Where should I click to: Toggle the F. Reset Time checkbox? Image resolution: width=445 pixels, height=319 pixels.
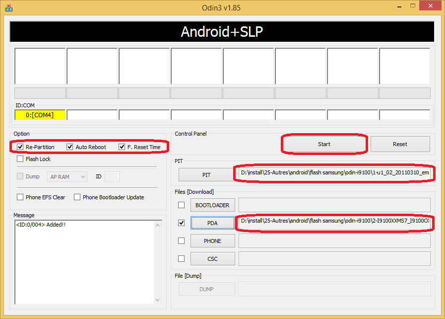(122, 147)
